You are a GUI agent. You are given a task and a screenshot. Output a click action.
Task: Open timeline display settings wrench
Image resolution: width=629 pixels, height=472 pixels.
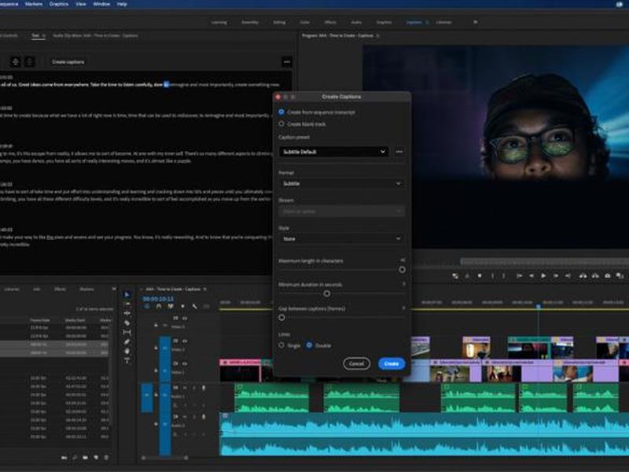194,306
